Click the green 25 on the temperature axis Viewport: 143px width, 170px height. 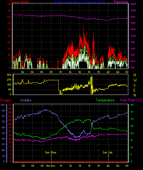[132, 126]
